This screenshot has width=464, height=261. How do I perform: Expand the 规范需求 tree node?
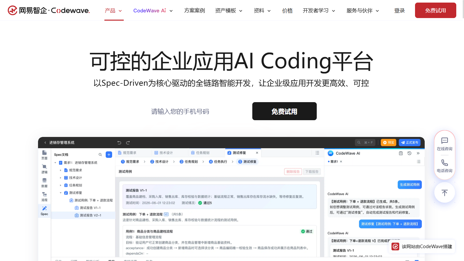pyautogui.click(x=61, y=170)
